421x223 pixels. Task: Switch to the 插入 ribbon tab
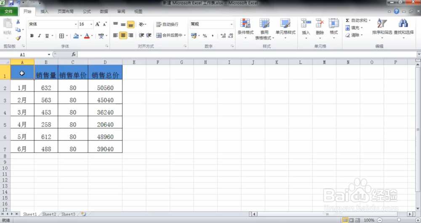pyautogui.click(x=44, y=11)
